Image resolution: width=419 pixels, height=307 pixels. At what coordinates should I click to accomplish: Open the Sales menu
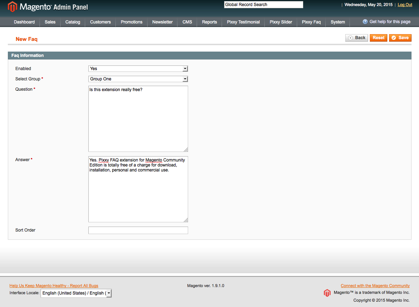(50, 22)
